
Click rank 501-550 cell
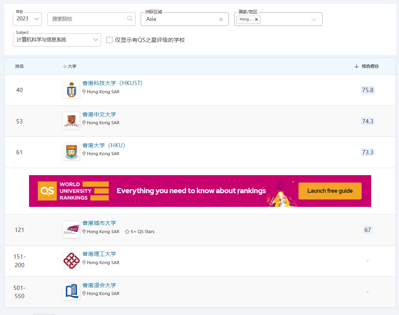tap(20, 292)
